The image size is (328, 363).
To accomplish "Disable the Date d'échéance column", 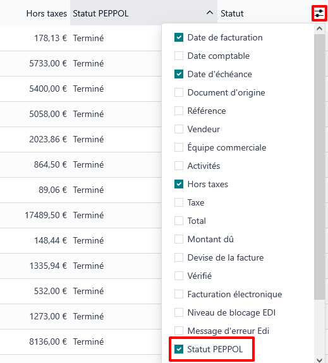I will pos(179,74).
